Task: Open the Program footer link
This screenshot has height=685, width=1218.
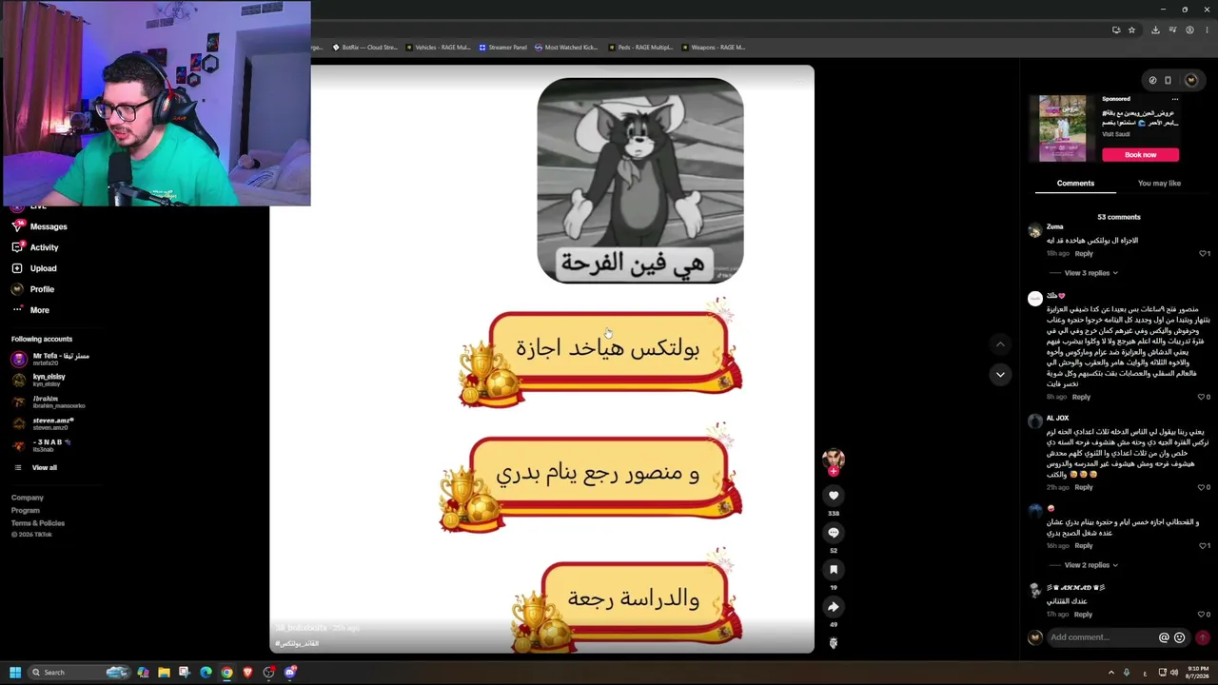Action: 26,511
